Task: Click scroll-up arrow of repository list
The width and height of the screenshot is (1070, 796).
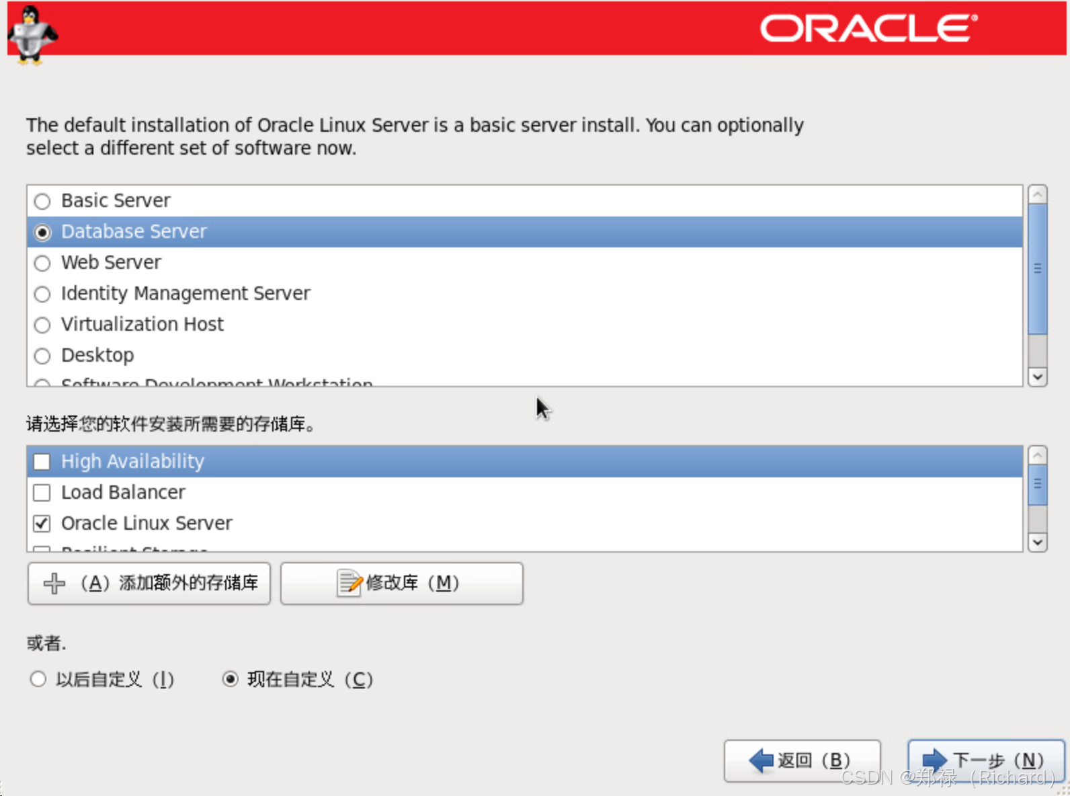Action: (x=1038, y=455)
